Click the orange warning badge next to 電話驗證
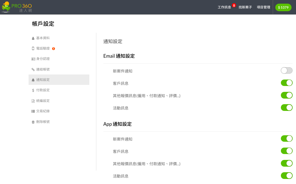Image resolution: width=296 pixels, height=184 pixels. coord(53,49)
